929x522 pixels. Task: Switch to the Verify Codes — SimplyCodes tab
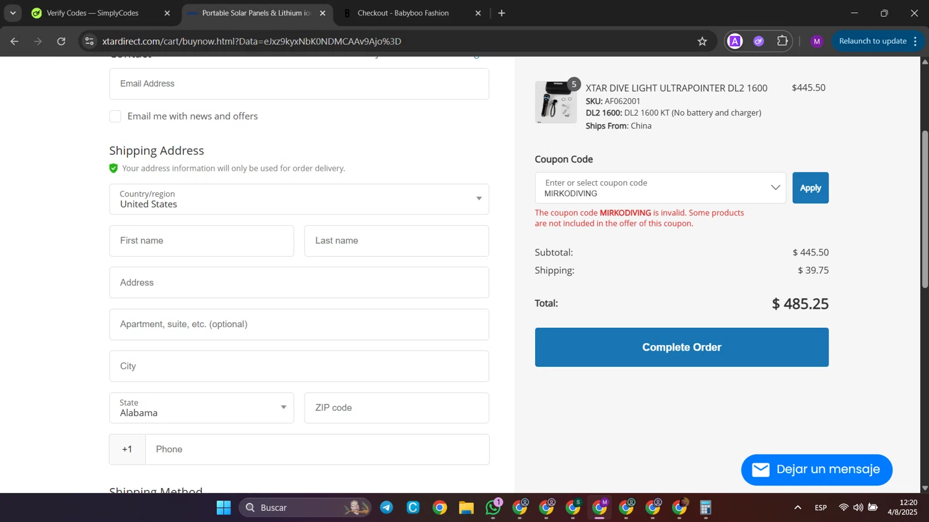pos(93,13)
